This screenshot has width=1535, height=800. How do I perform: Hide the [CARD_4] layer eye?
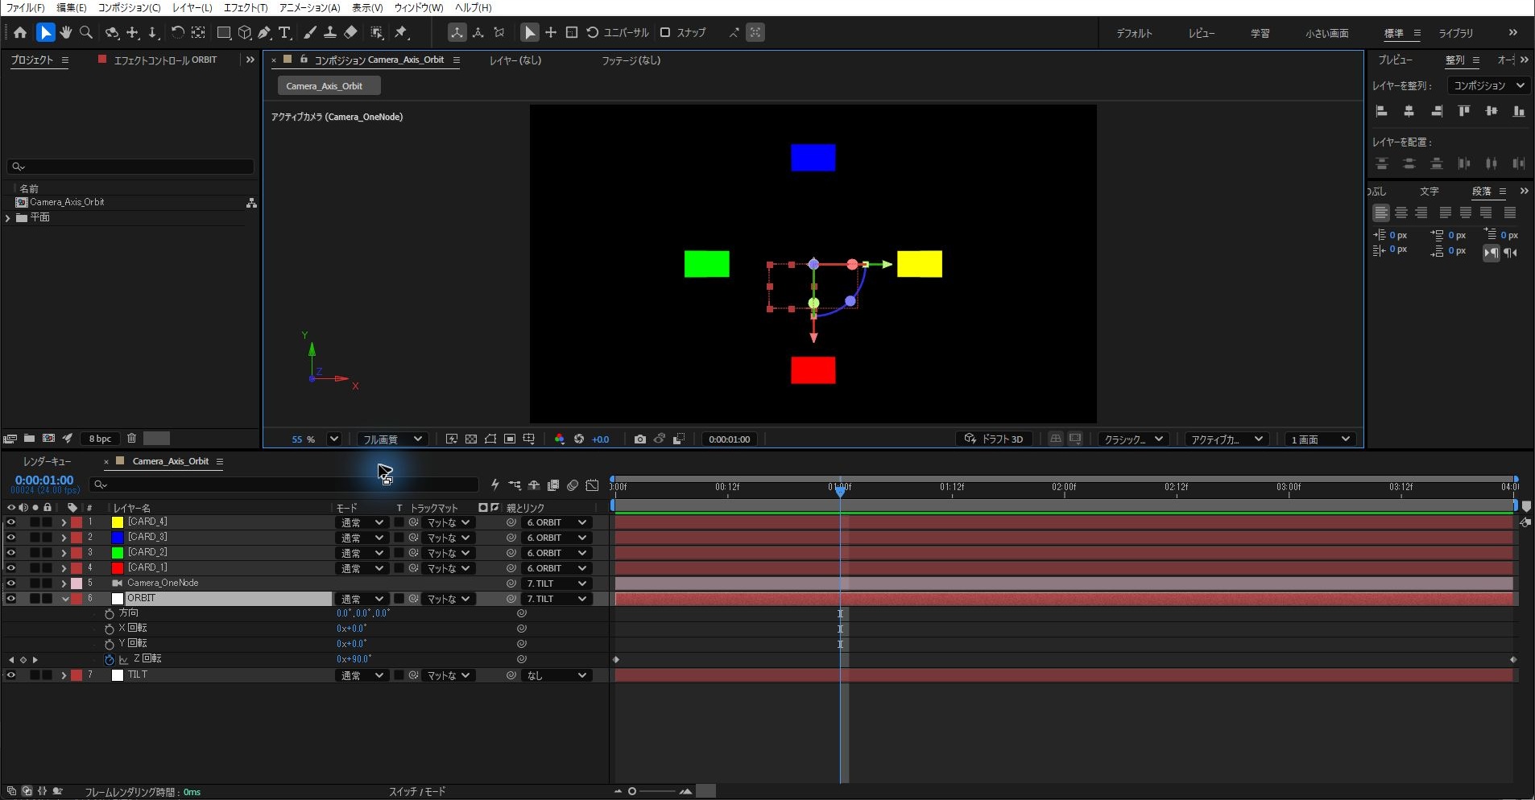coord(11,522)
